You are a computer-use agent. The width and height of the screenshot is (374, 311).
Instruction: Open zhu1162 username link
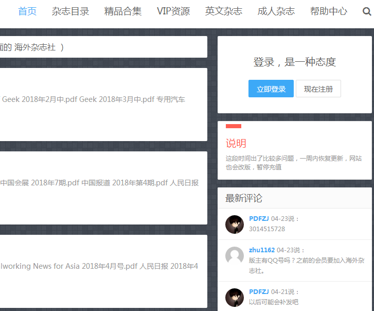[x=262, y=250]
